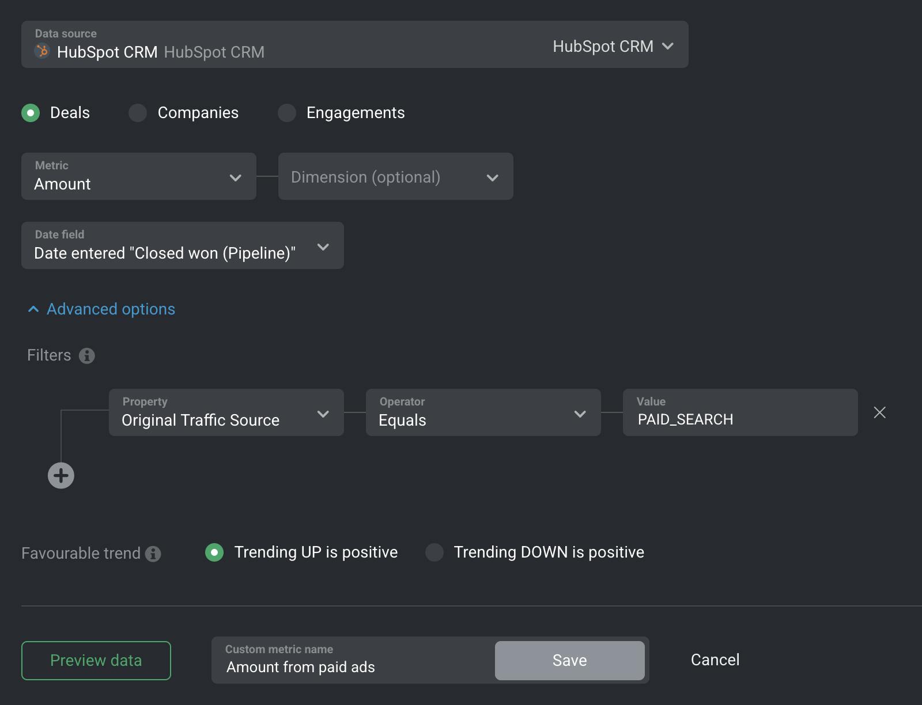This screenshot has width=922, height=705.
Task: Open the Dimension (optional) dropdown
Action: (396, 176)
